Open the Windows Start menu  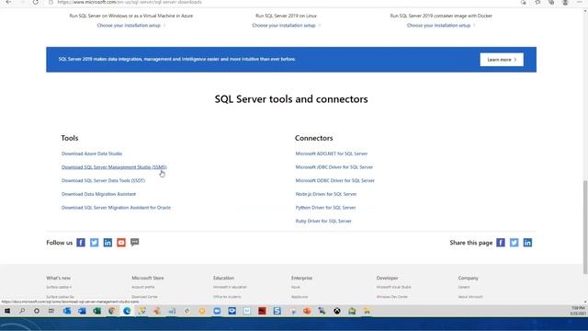tap(7, 311)
